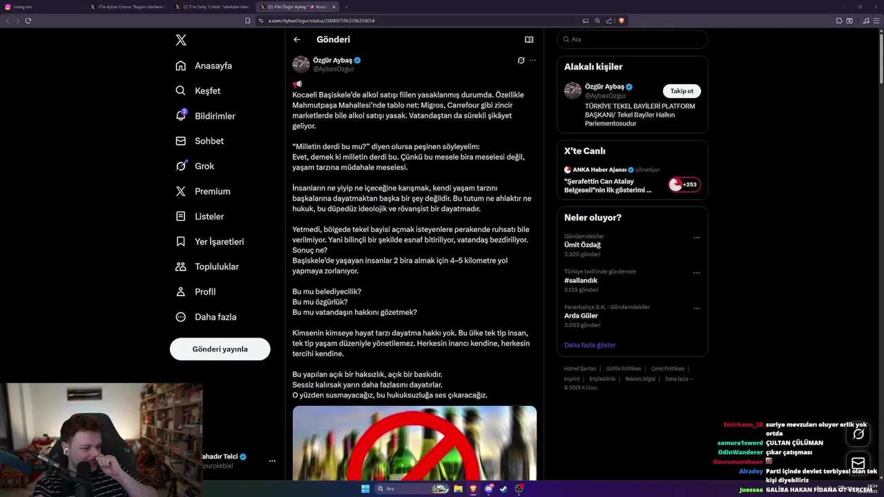The height and width of the screenshot is (497, 884).
Task: Click Gönderi yayınla button
Action: 220,349
